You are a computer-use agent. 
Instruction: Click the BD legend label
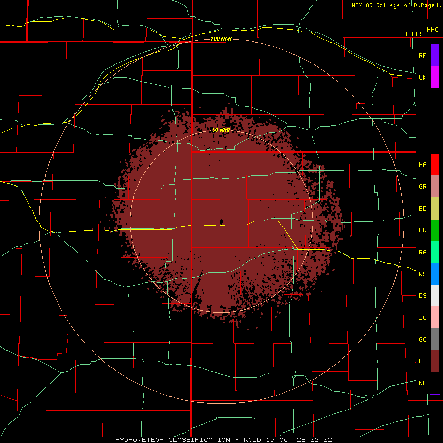[423, 209]
